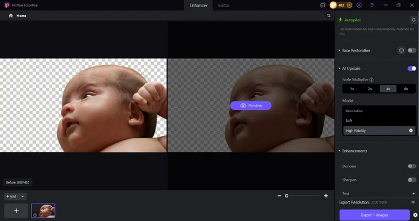
Task: Open the hamburger menu icon
Action: pyautogui.click(x=372, y=5)
